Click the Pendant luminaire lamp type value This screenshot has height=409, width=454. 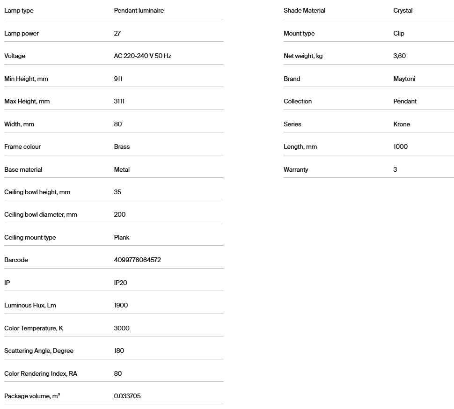tap(139, 10)
